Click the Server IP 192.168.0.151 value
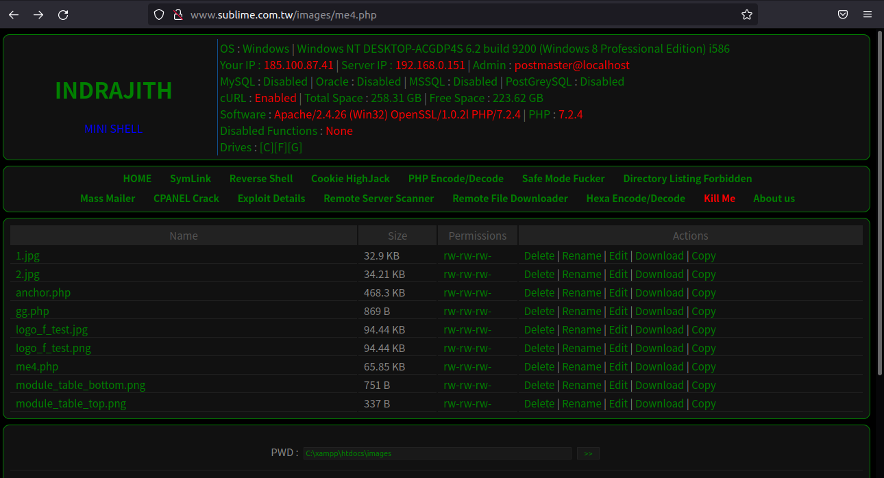 (430, 66)
